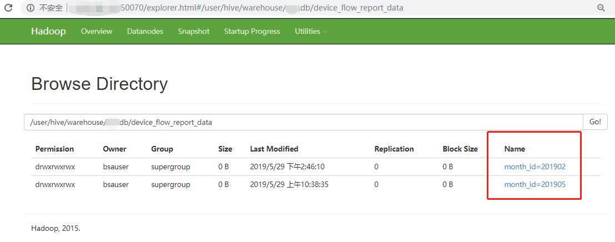Viewport: 615px width, 242px height.
Task: Click the zoom magnifier icon in the address bar
Action: tap(601, 8)
